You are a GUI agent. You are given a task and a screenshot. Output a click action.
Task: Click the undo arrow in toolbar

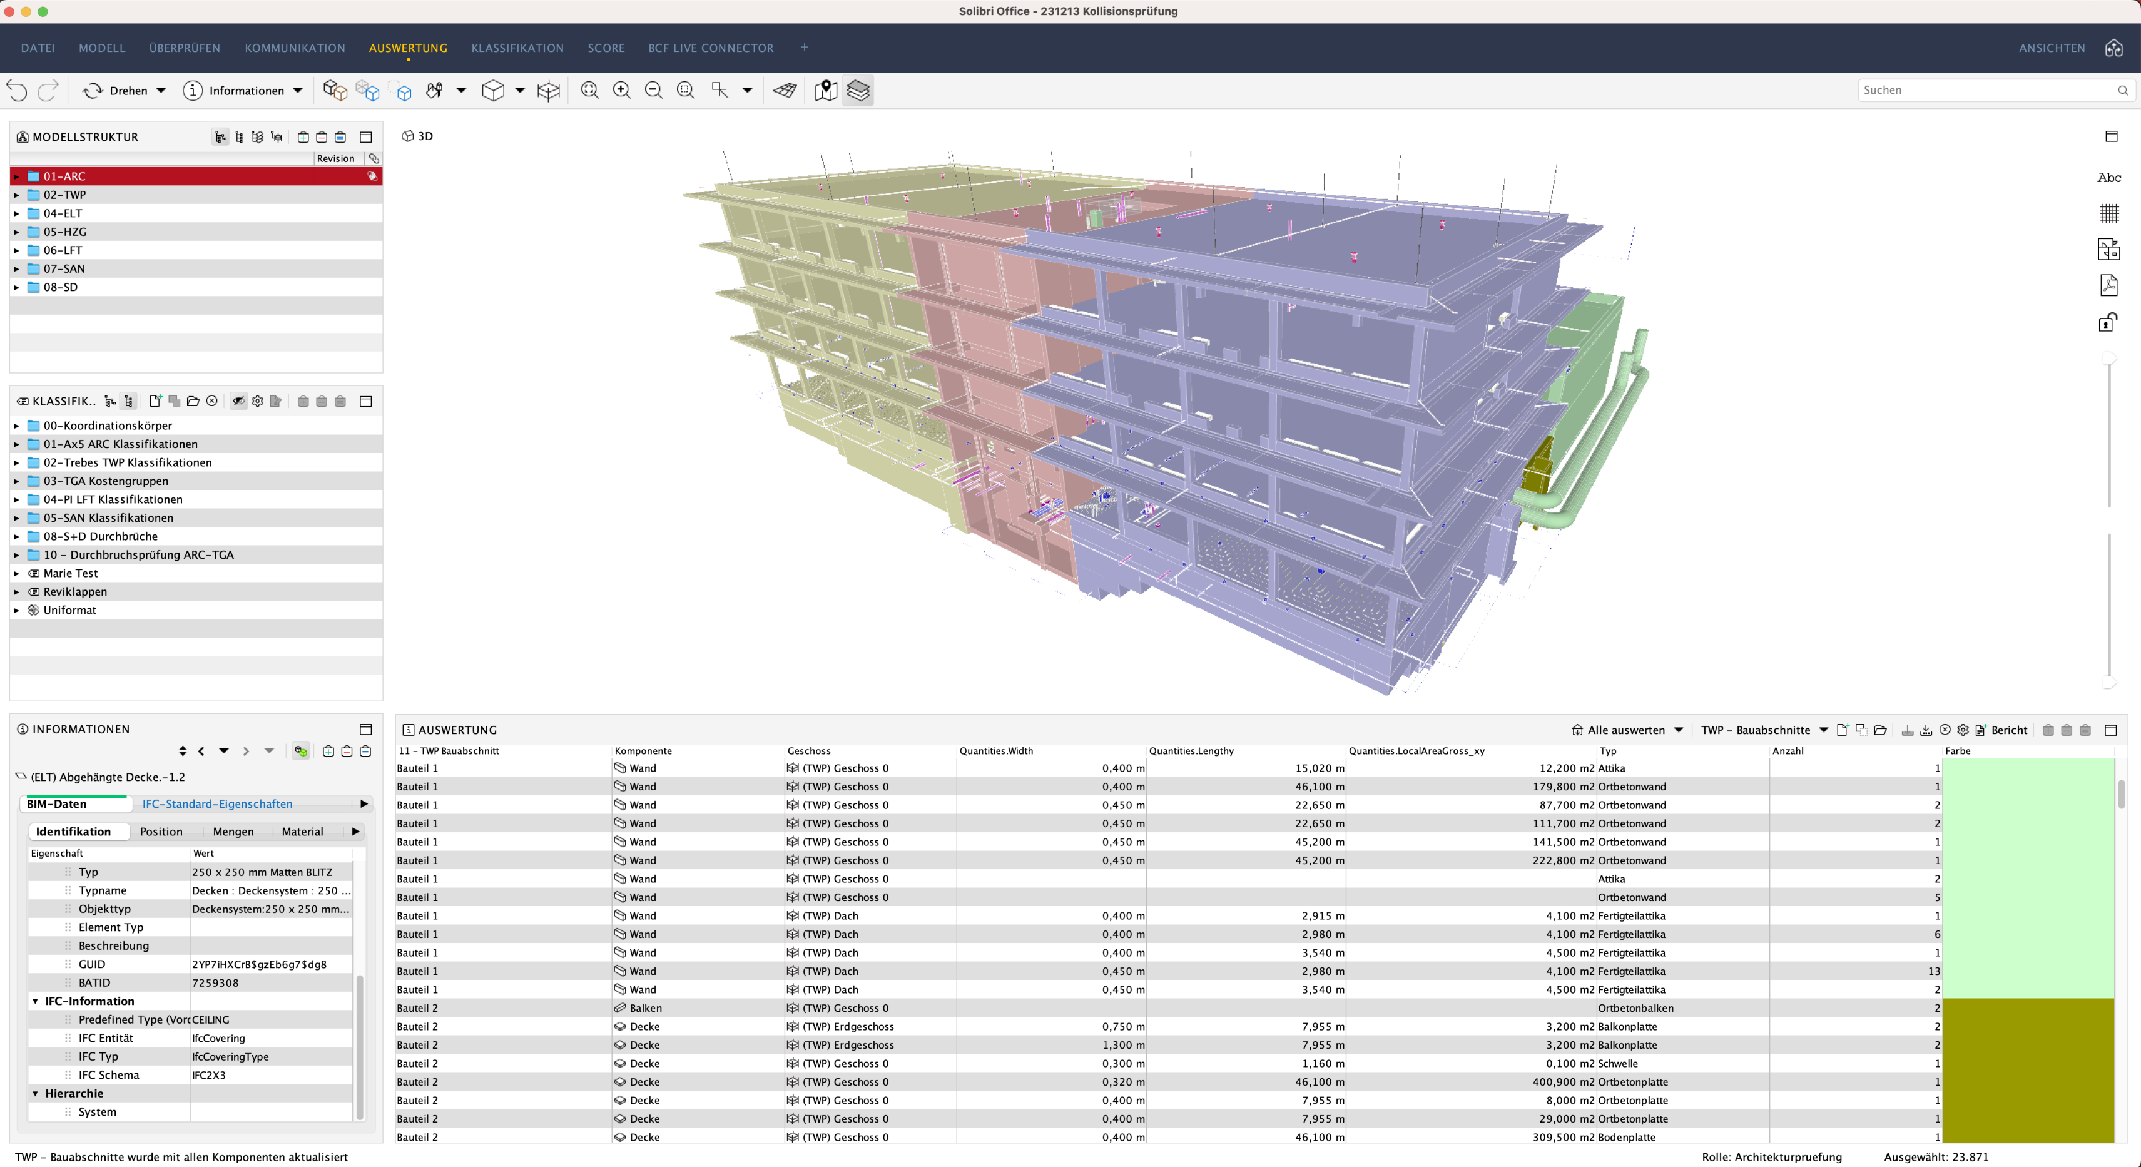[18, 91]
